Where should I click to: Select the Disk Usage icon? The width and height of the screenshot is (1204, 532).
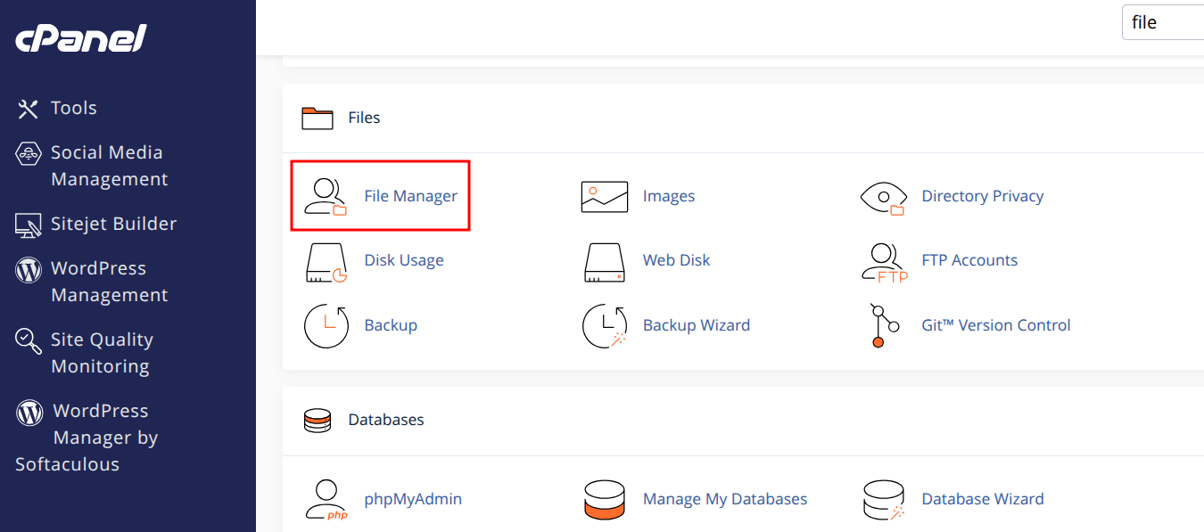coord(327,260)
